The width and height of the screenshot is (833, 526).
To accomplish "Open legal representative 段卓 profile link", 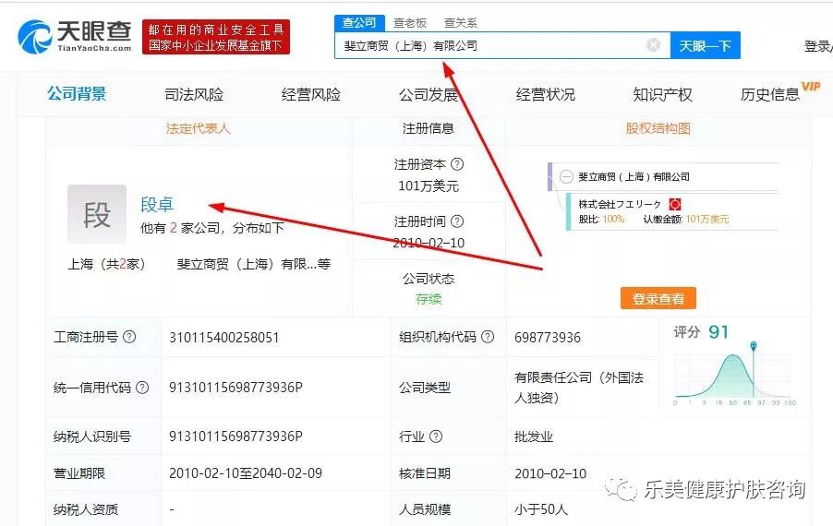I will (157, 204).
